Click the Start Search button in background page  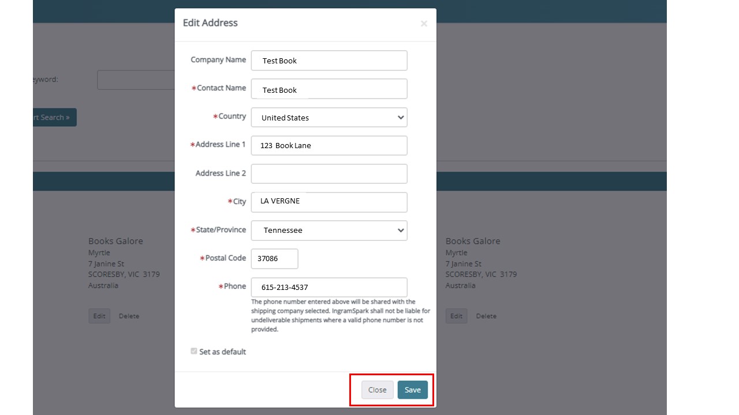click(x=54, y=117)
